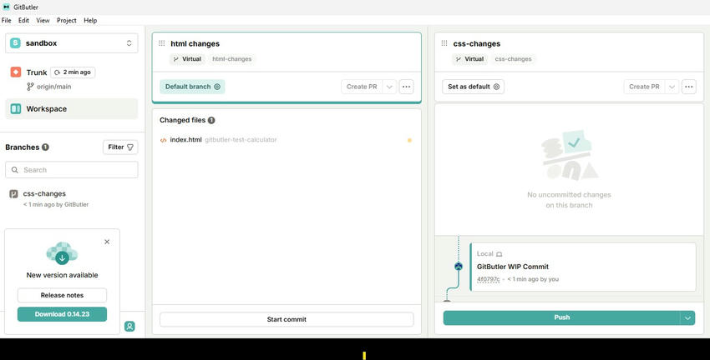
Task: Click Download 0.14.23 button
Action: [62, 314]
